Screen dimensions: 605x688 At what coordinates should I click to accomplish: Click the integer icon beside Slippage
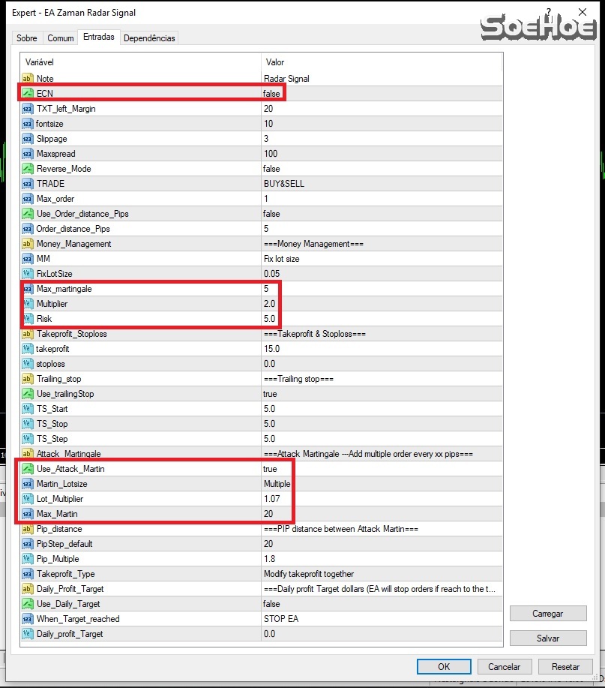click(28, 139)
